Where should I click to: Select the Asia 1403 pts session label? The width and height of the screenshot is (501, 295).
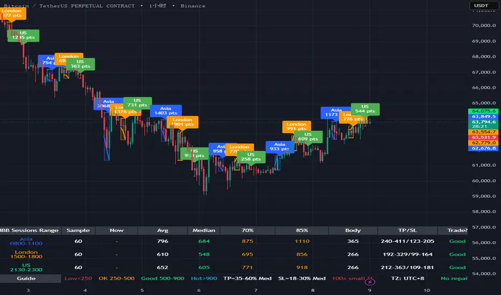pos(166,110)
